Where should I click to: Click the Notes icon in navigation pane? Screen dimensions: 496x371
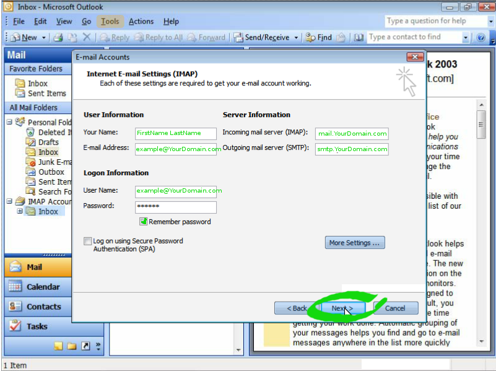click(x=58, y=346)
